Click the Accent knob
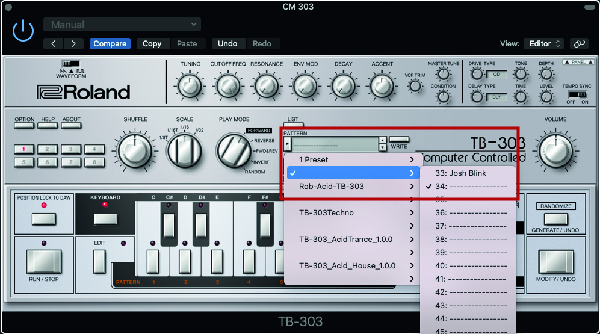This screenshot has width=600, height=334. [x=382, y=85]
